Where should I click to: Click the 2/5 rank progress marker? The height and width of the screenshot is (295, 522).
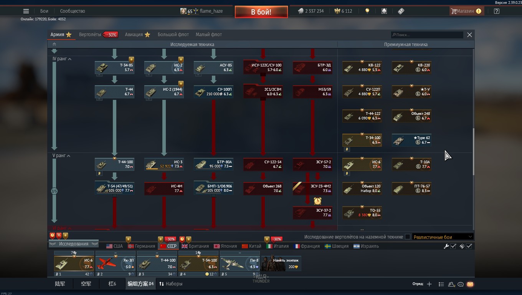[55, 191]
